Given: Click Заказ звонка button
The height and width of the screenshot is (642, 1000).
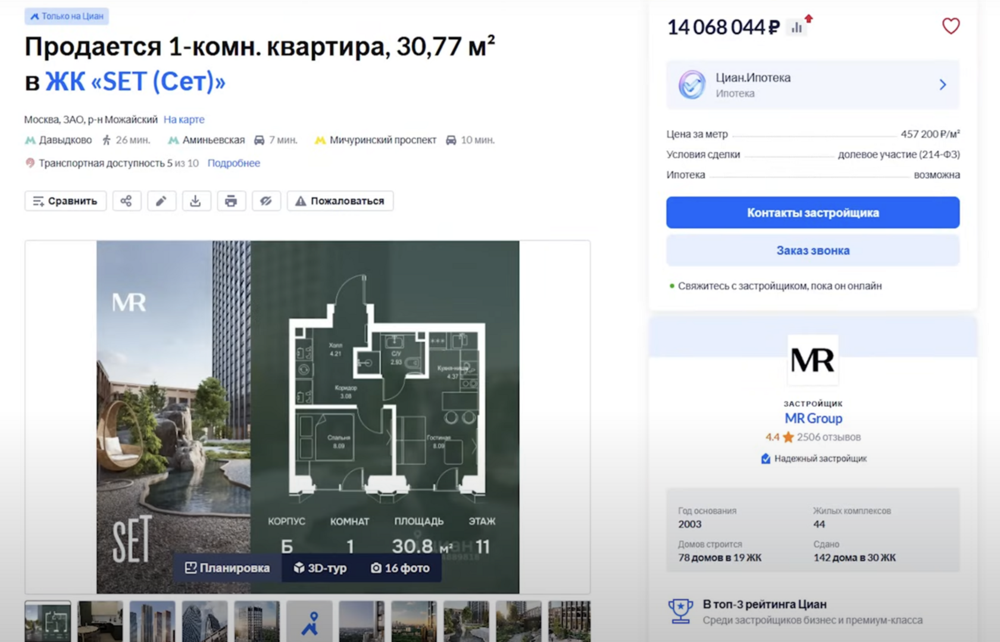Looking at the screenshot, I should click(812, 251).
